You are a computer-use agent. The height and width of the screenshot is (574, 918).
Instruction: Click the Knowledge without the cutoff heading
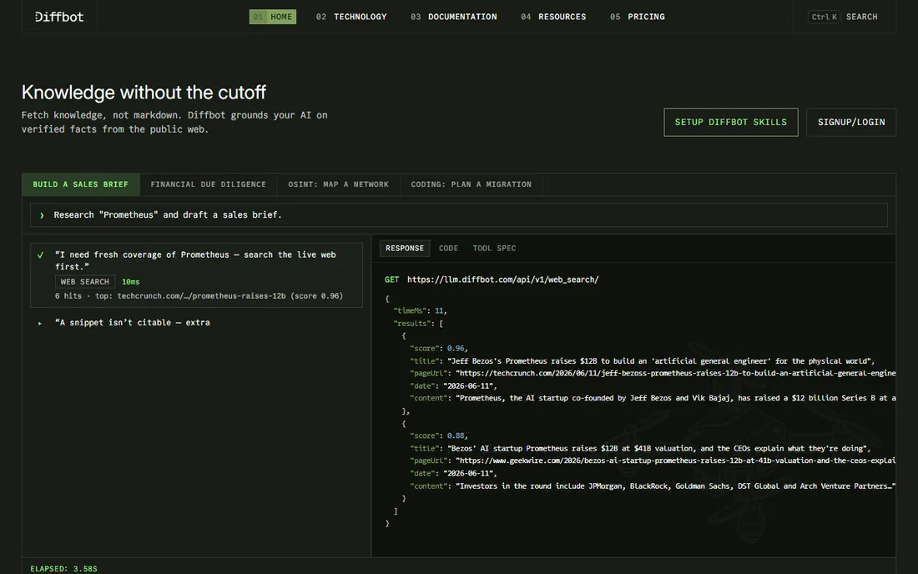[x=144, y=93]
